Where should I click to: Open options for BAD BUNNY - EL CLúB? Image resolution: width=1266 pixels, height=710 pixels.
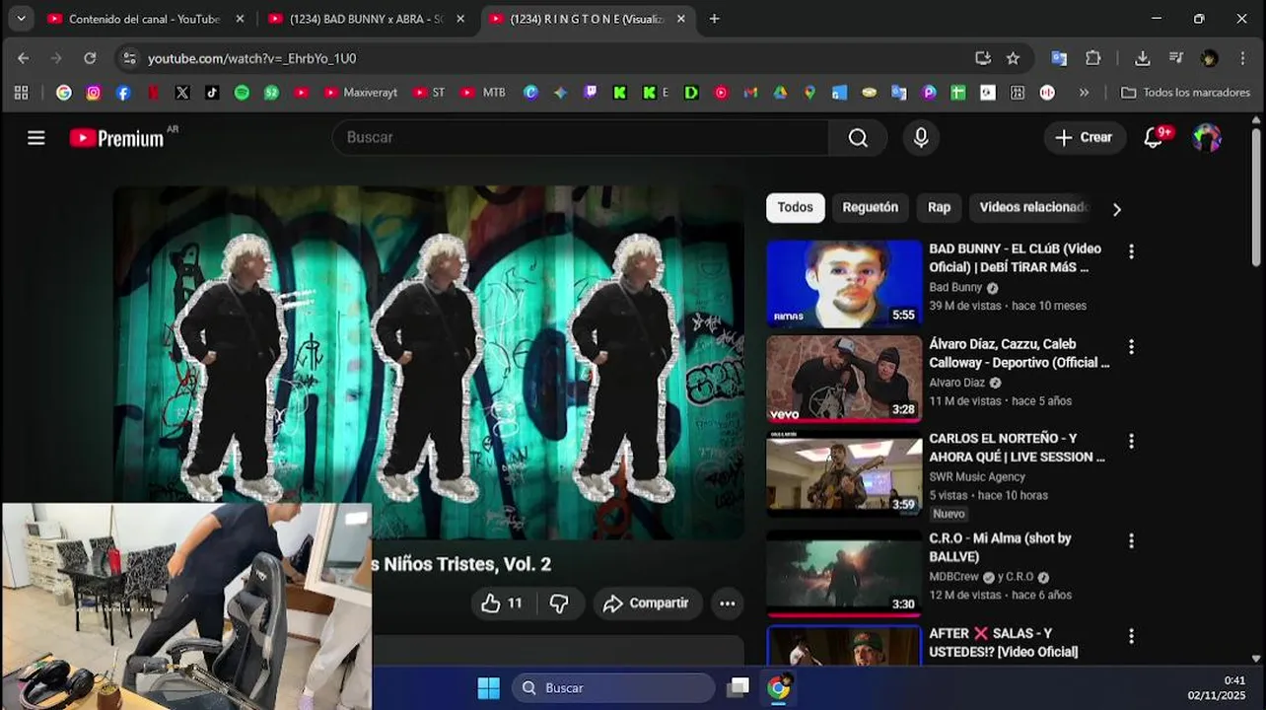pos(1131,251)
